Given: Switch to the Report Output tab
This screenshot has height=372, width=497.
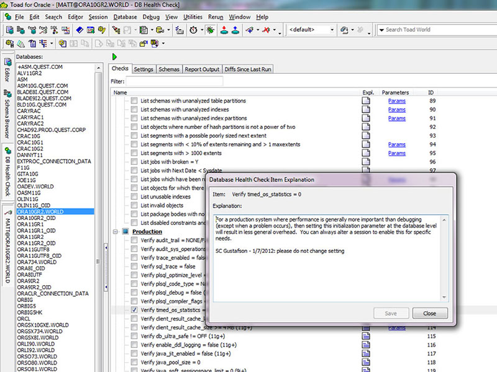Looking at the screenshot, I should [202, 69].
